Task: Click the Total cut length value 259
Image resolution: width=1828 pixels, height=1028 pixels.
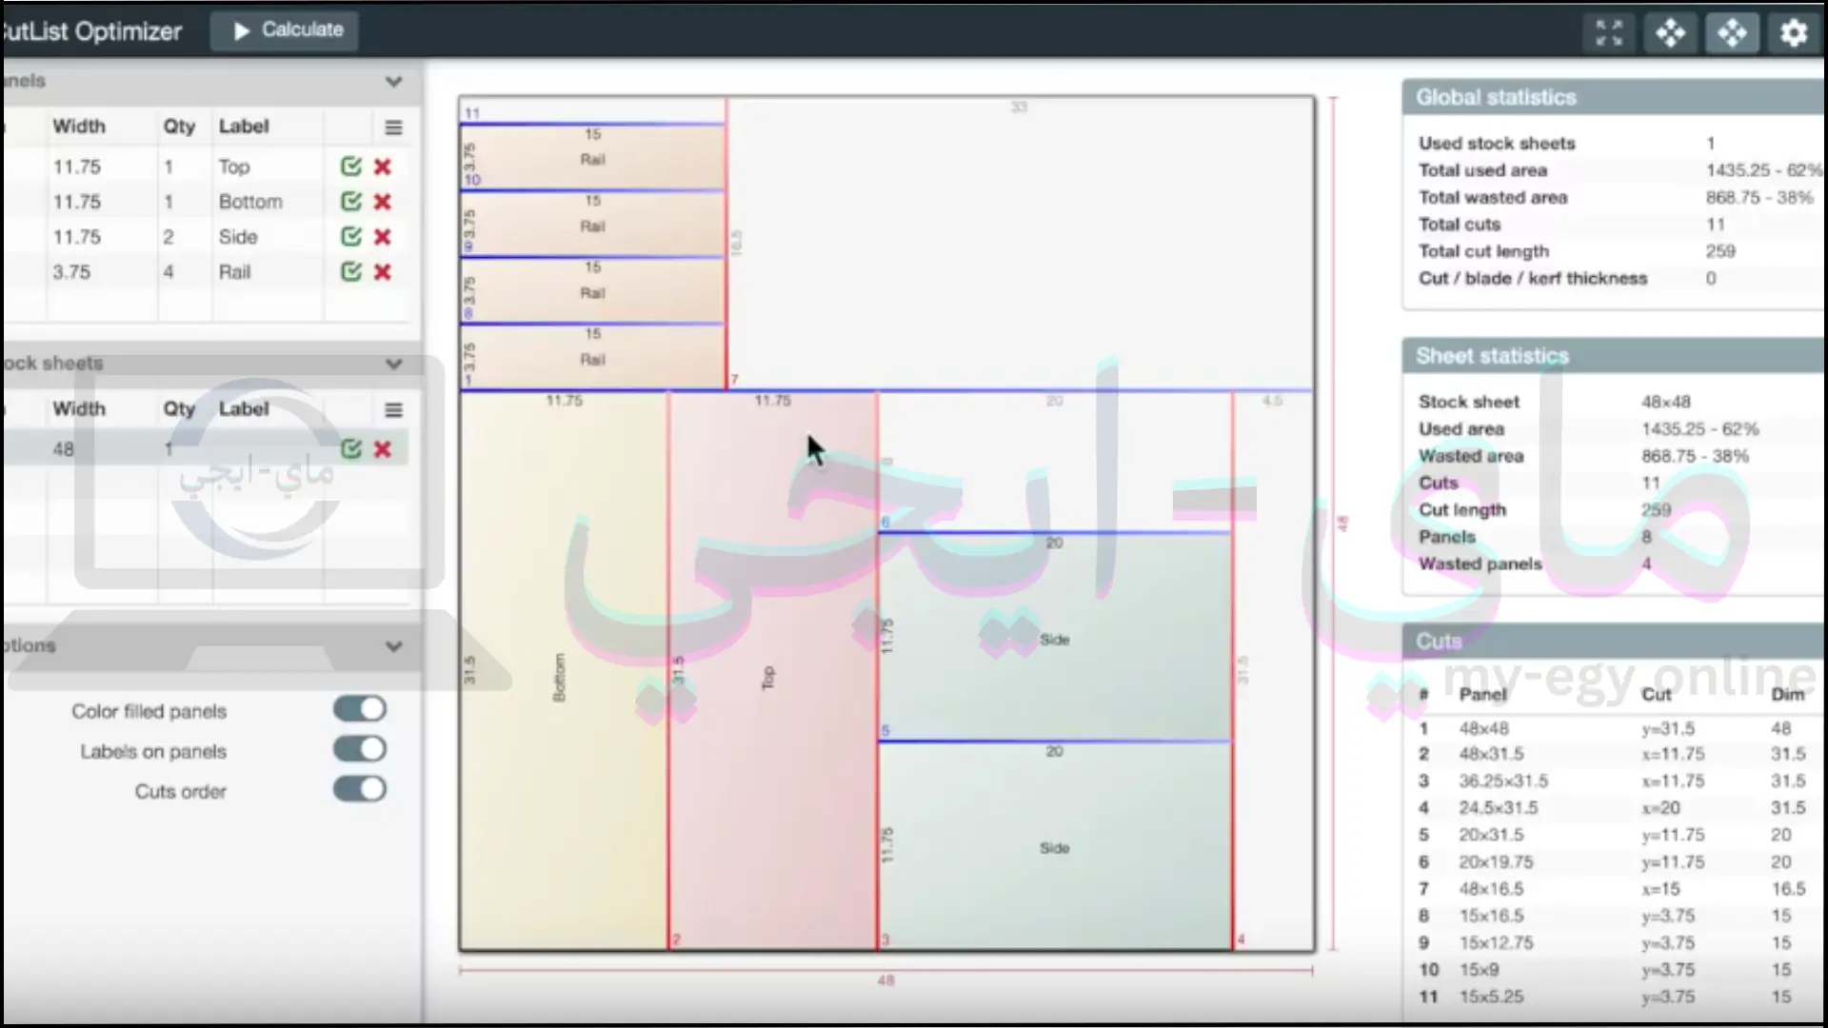Action: pyautogui.click(x=1720, y=251)
